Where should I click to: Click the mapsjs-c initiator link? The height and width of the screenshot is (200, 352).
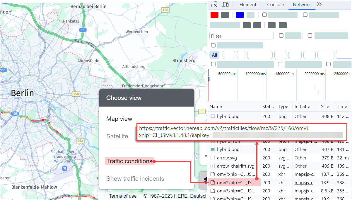pos(306,174)
